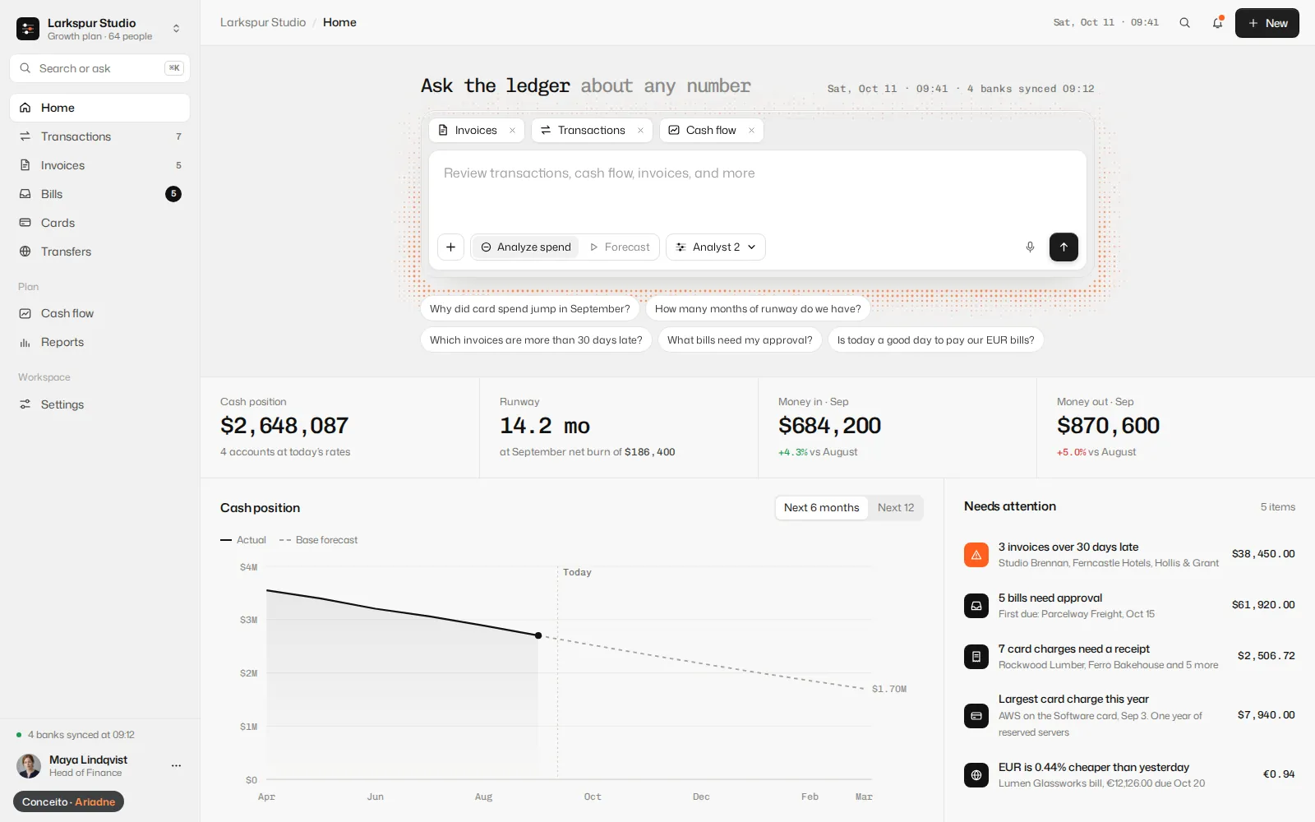Show the Next 6 months range
This screenshot has height=822, width=1315.
[822, 508]
